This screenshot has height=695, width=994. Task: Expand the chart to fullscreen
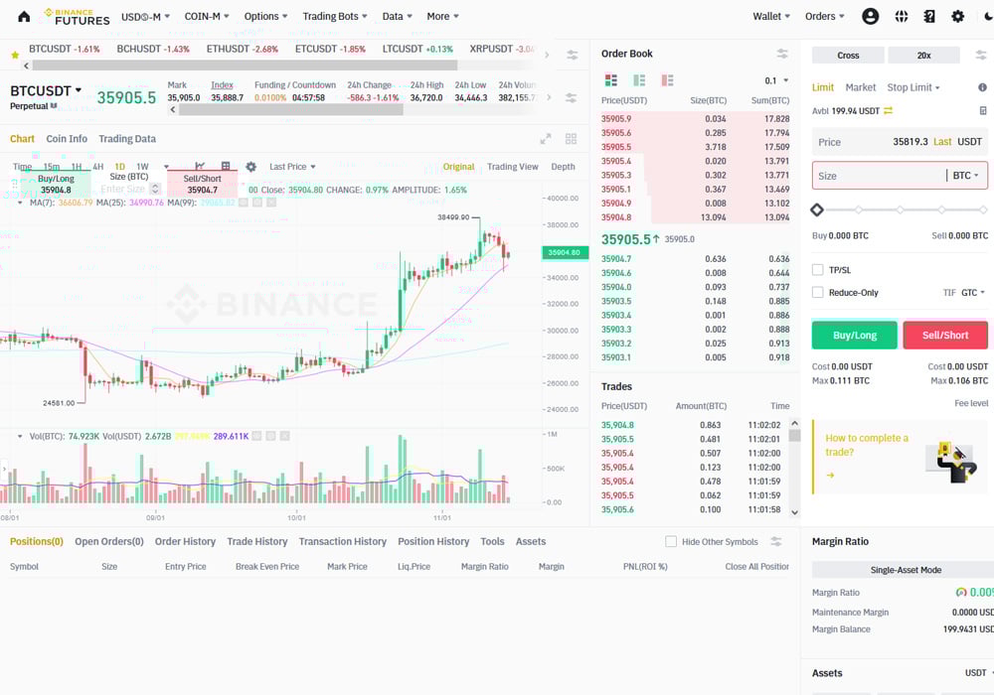(545, 139)
